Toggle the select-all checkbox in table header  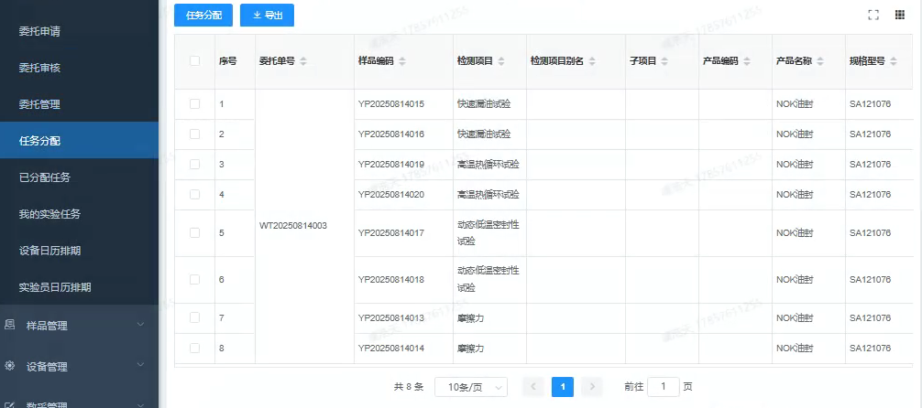194,61
